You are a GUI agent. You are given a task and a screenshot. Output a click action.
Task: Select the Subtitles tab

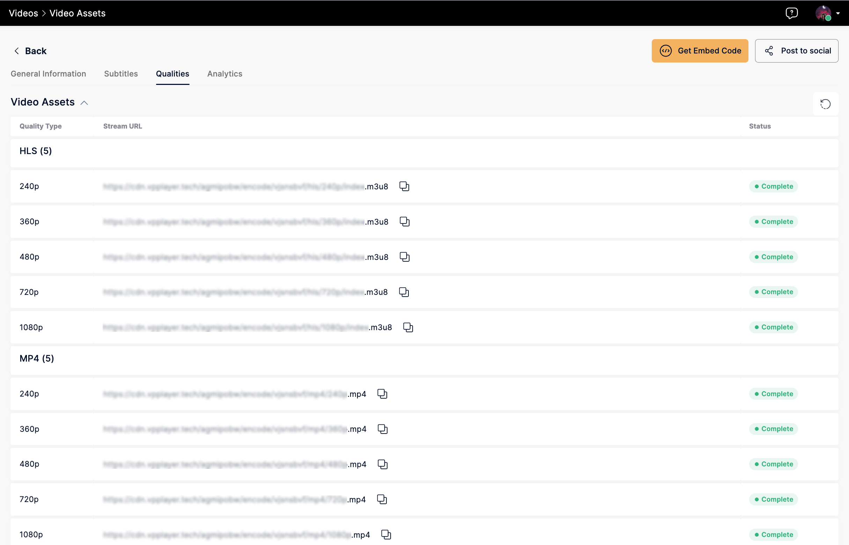[x=121, y=74]
